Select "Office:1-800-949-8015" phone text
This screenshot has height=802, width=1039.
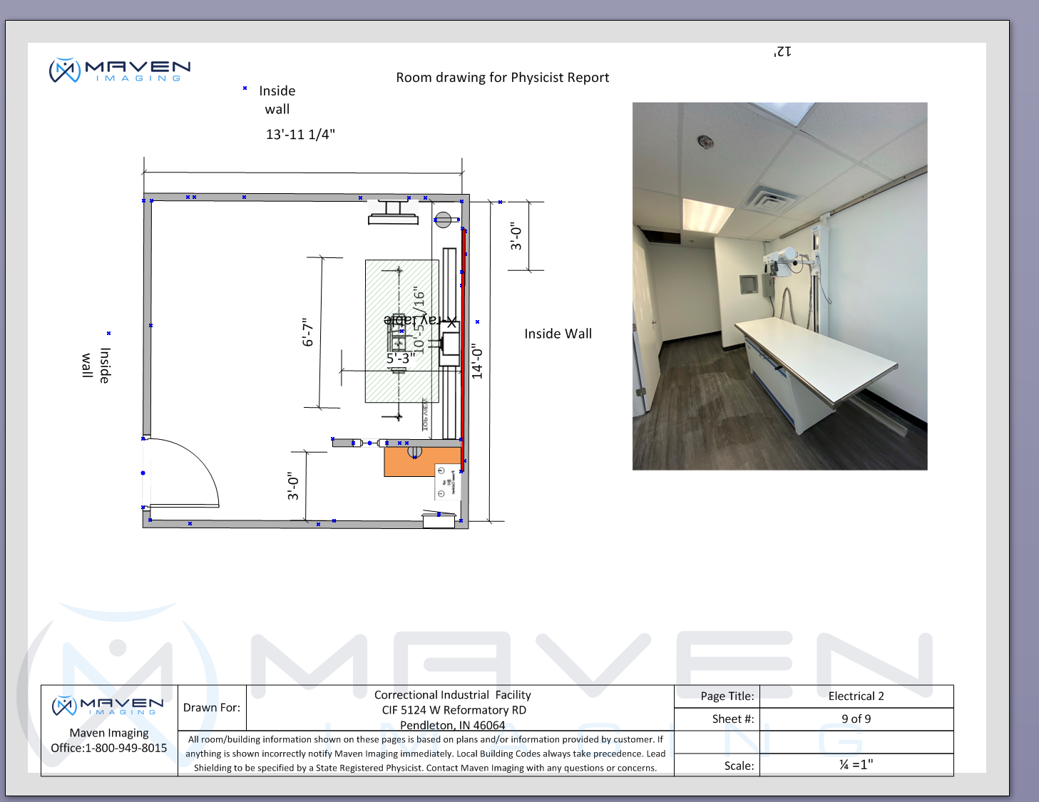click(109, 748)
